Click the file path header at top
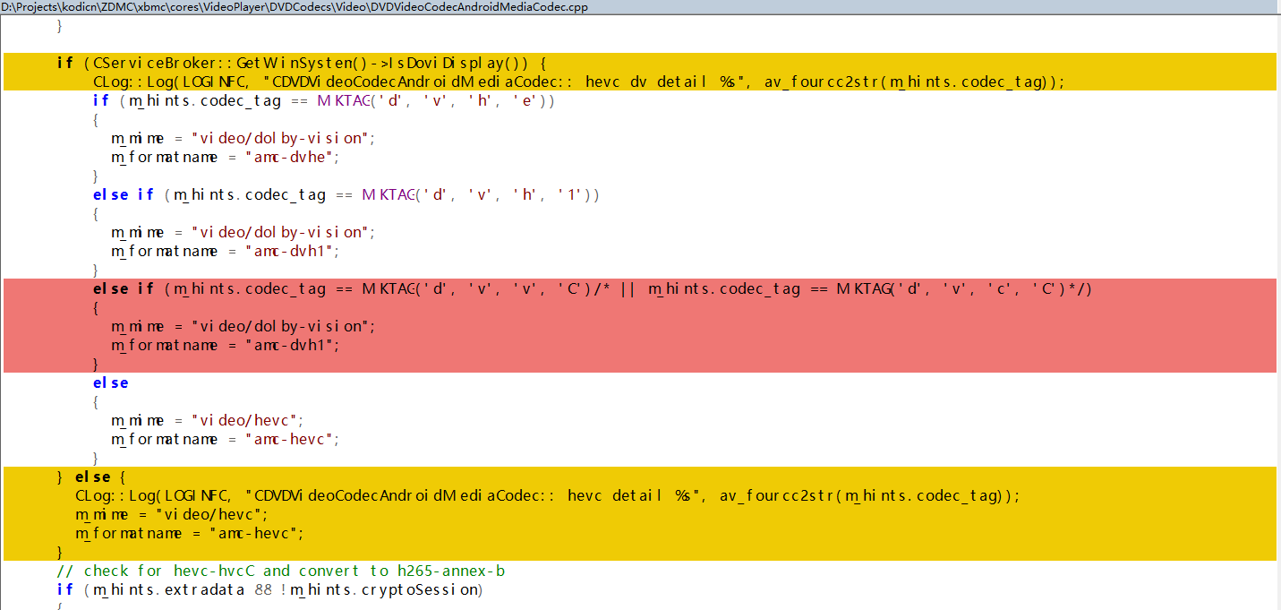Screen dimensions: 1281x610 pos(295,7)
